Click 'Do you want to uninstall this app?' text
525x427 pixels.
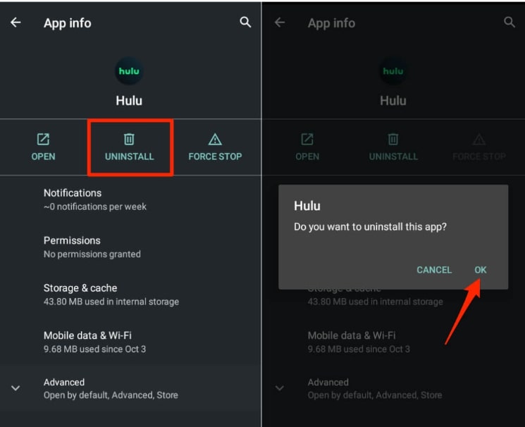pyautogui.click(x=370, y=227)
